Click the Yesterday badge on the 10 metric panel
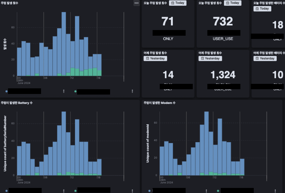Screen dimensions: 285x193 [x=265, y=59]
